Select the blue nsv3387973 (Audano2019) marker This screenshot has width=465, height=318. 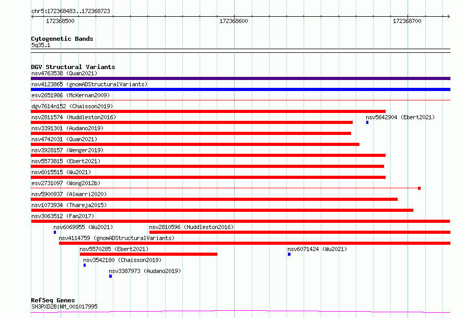click(111, 276)
